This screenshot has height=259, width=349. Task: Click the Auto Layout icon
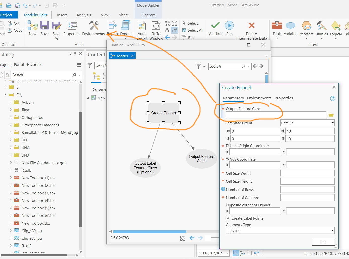[142, 26]
